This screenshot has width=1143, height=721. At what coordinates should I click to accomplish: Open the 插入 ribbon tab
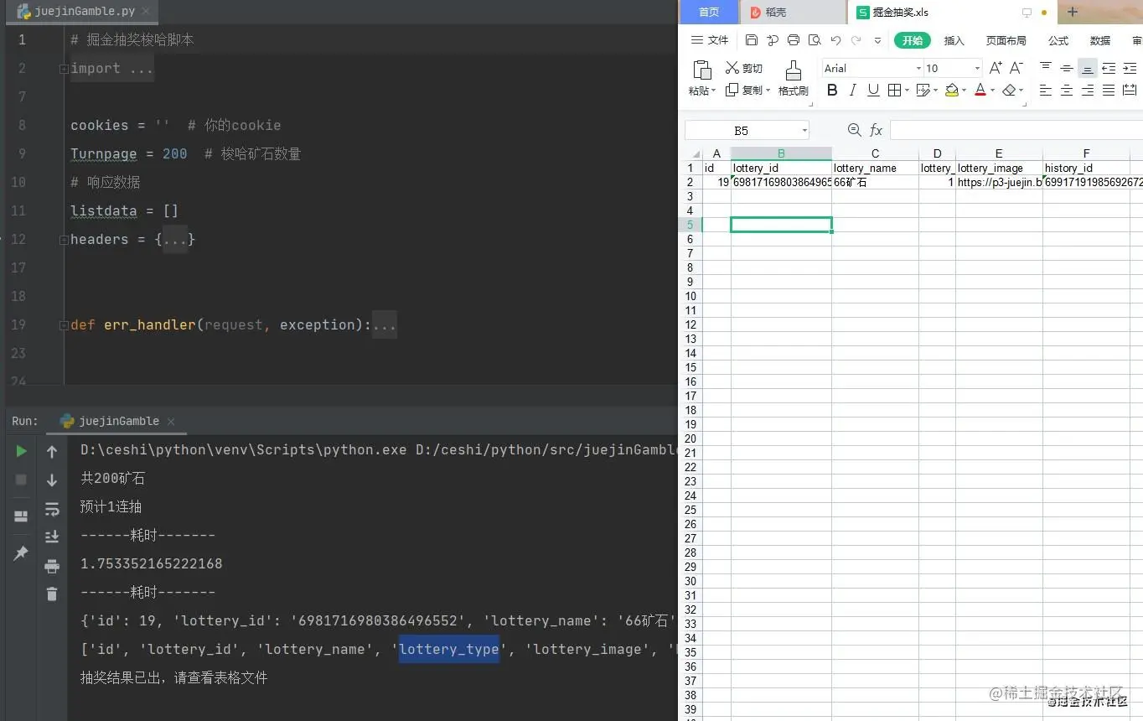point(954,40)
